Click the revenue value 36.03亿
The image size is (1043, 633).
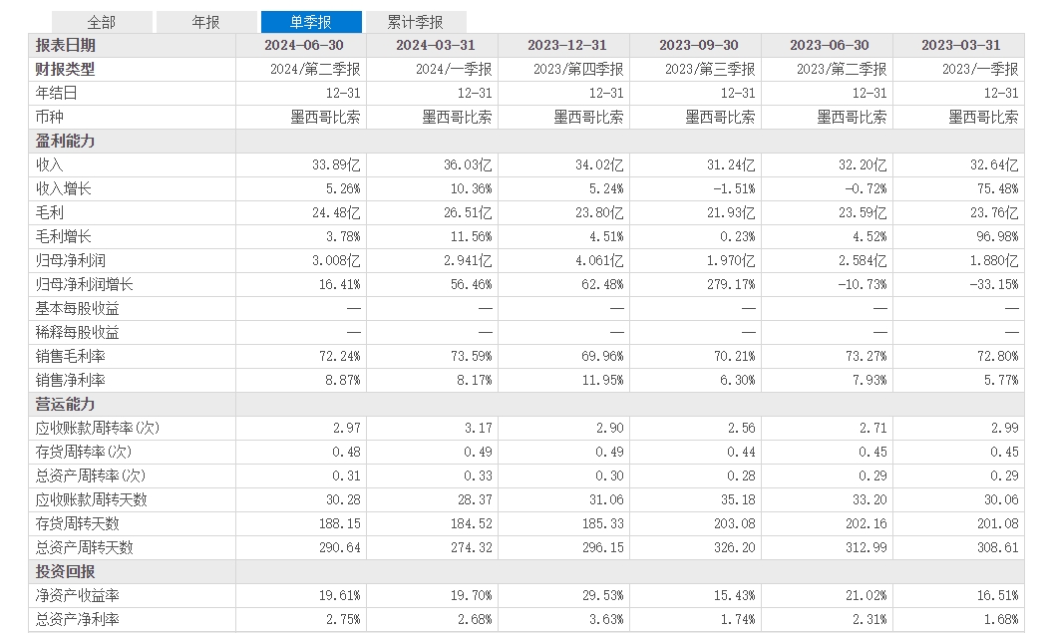tap(469, 164)
